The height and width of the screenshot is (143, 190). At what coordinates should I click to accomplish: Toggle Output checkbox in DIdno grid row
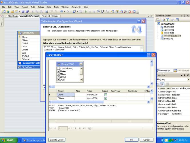(106, 95)
